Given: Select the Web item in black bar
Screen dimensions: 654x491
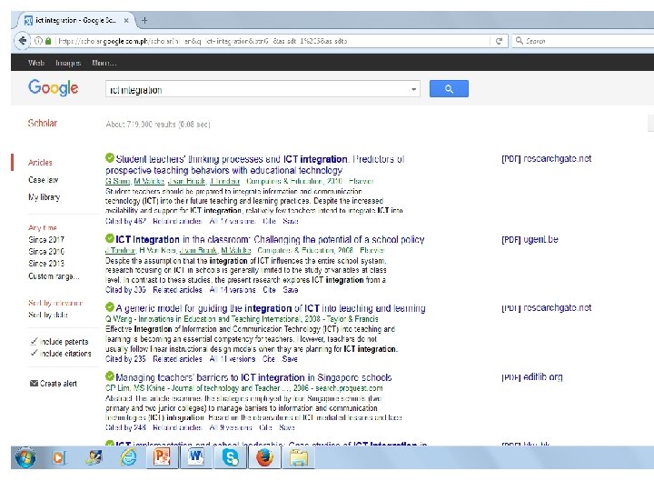Looking at the screenshot, I should pos(35,63).
